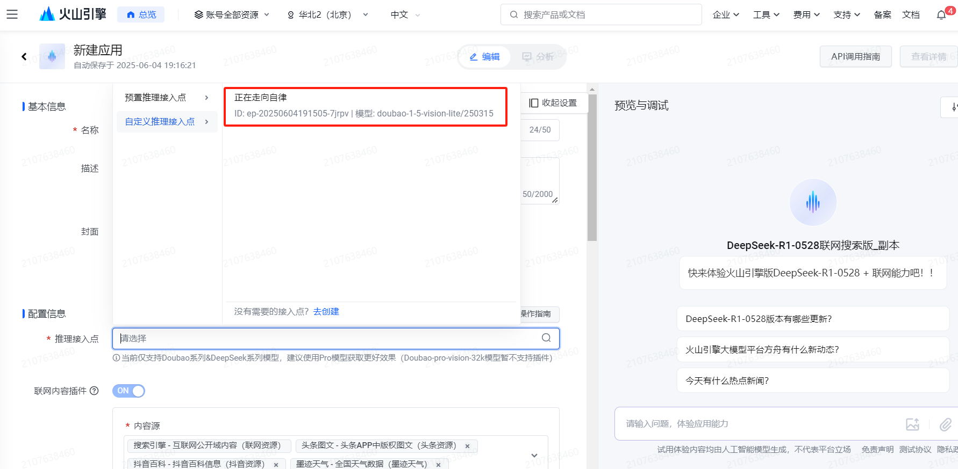Click the search icon in 推理接入点 field
This screenshot has height=469, width=958.
coord(546,338)
